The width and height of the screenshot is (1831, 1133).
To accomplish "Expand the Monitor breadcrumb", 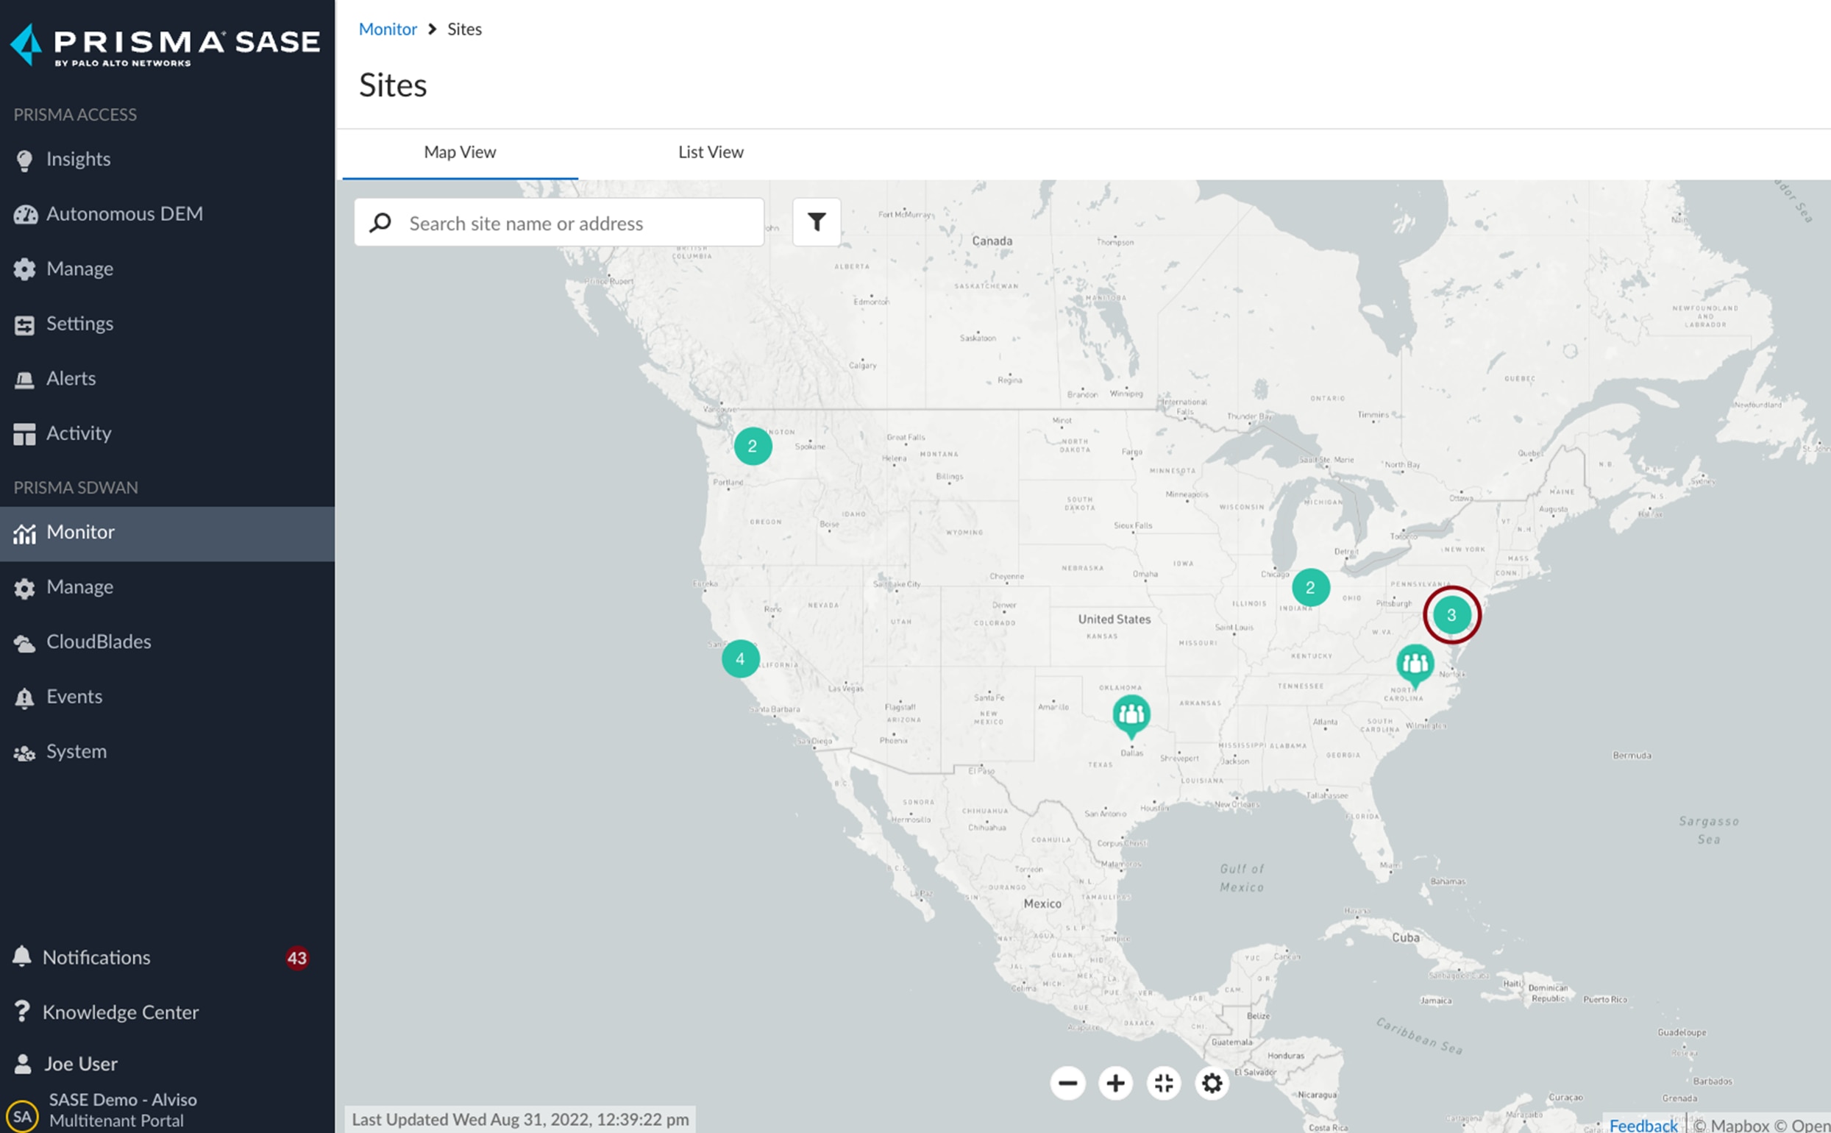I will point(388,29).
